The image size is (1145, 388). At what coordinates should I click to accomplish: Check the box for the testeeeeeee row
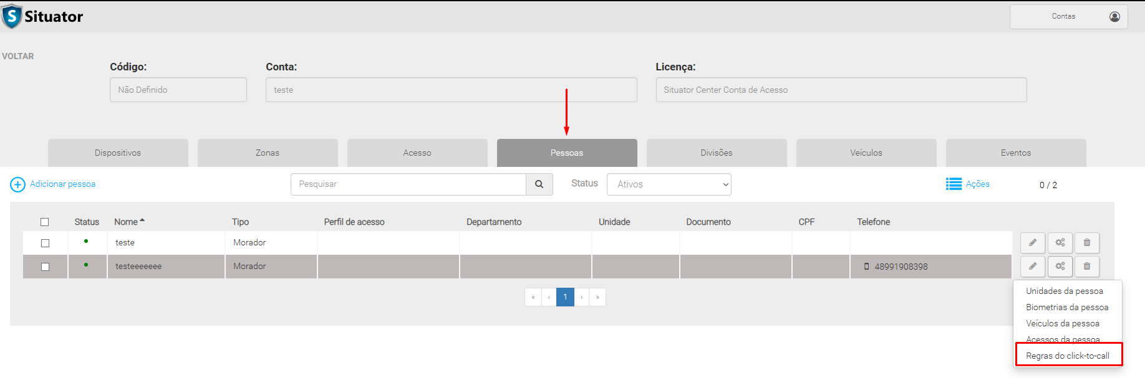45,267
